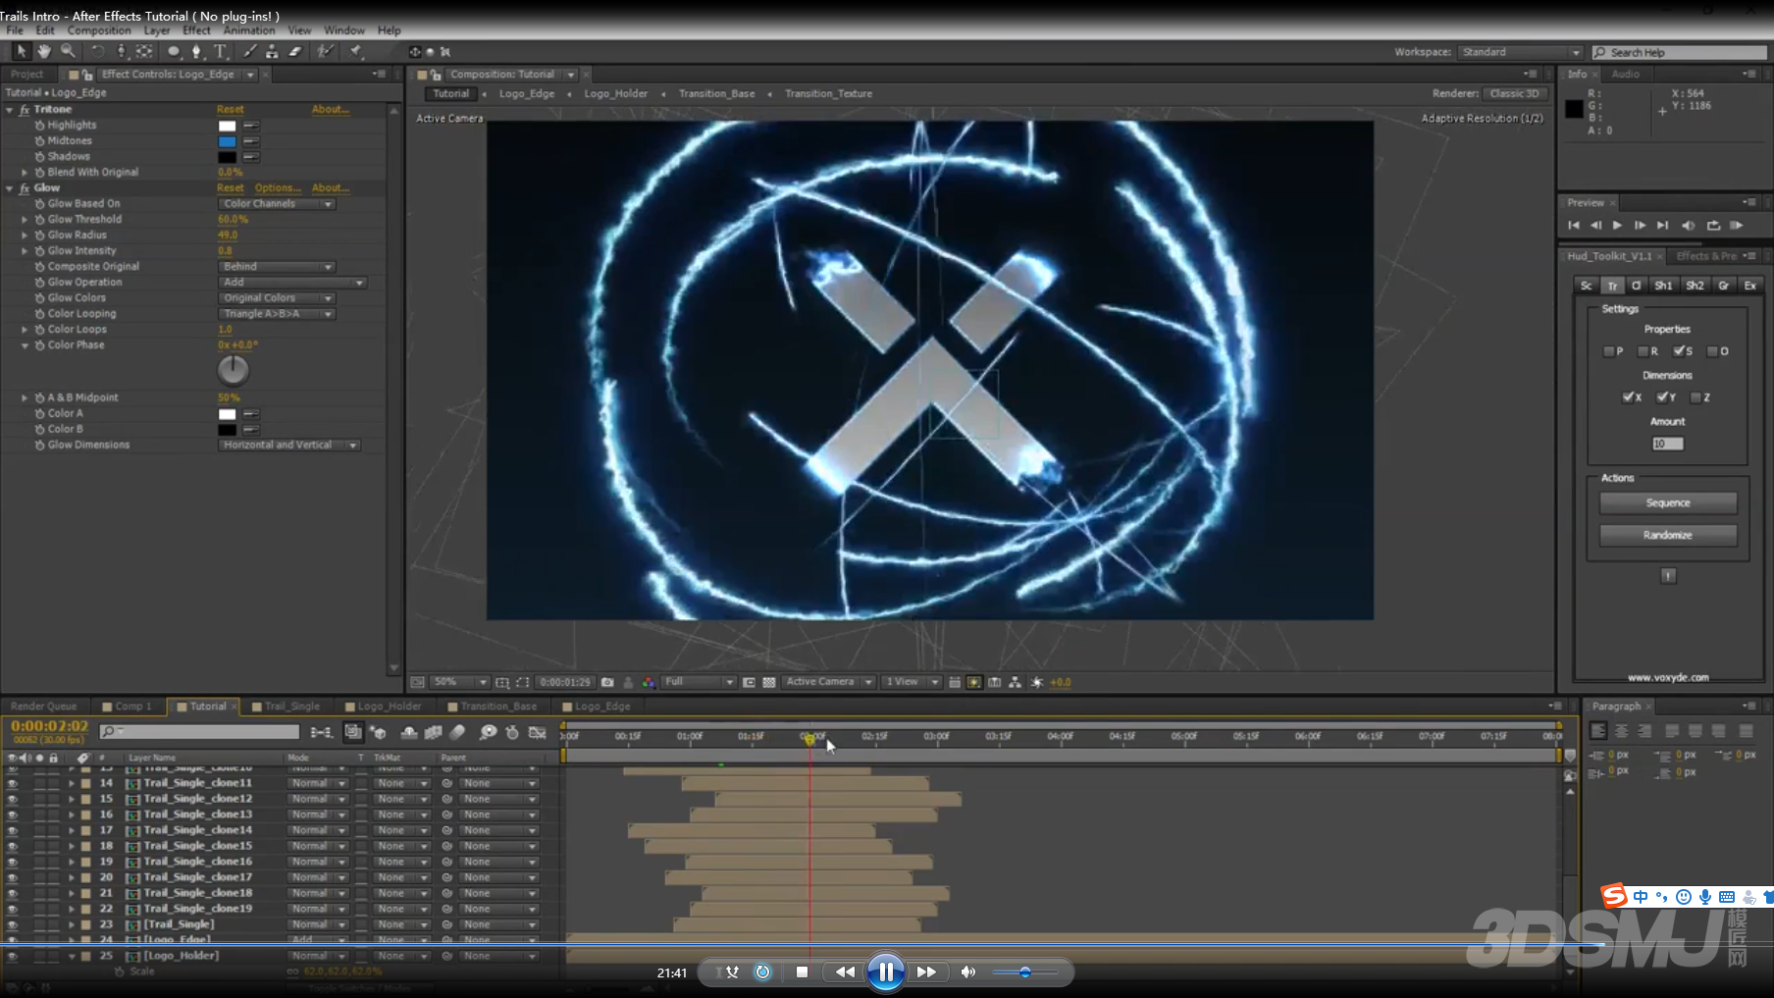Select the Selection arrow tool
Viewport: 1774px width, 998px height.
pos(22,51)
